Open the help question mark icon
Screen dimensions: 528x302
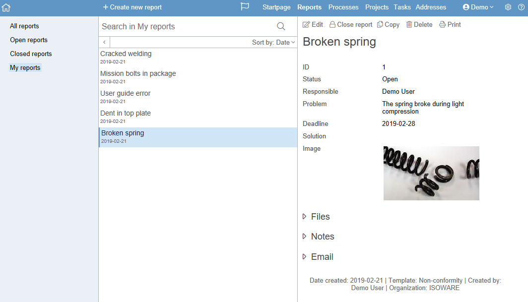click(x=521, y=7)
